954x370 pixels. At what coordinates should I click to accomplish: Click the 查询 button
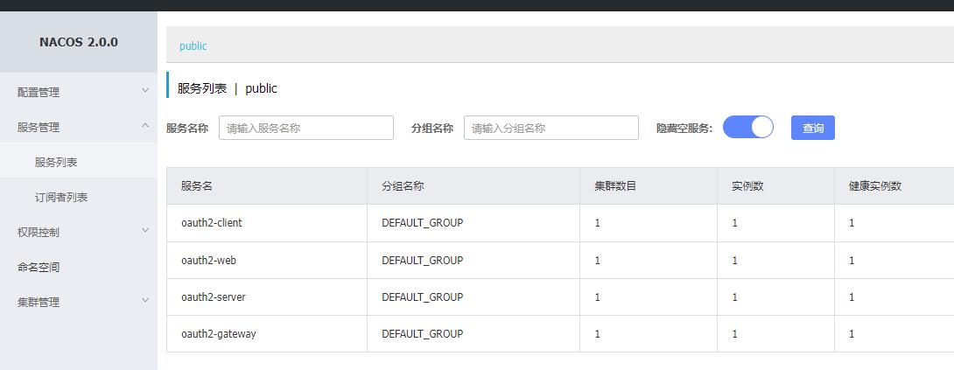pos(813,128)
